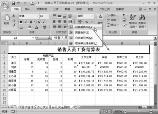Apply the fill color bucket

pyautogui.click(x=30, y=27)
